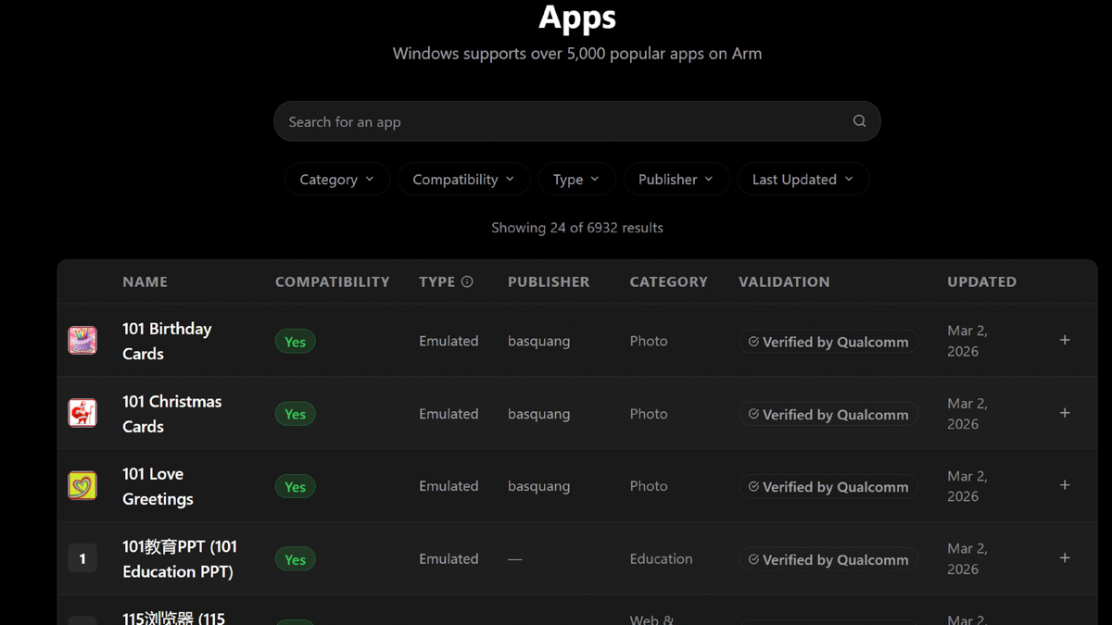The height and width of the screenshot is (625, 1112).
Task: Click Photo category for 101 Christmas Cards
Action: [x=649, y=413]
